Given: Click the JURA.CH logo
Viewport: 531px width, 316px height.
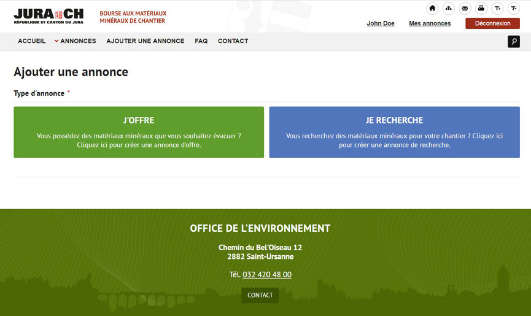Looking at the screenshot, I should [x=48, y=16].
